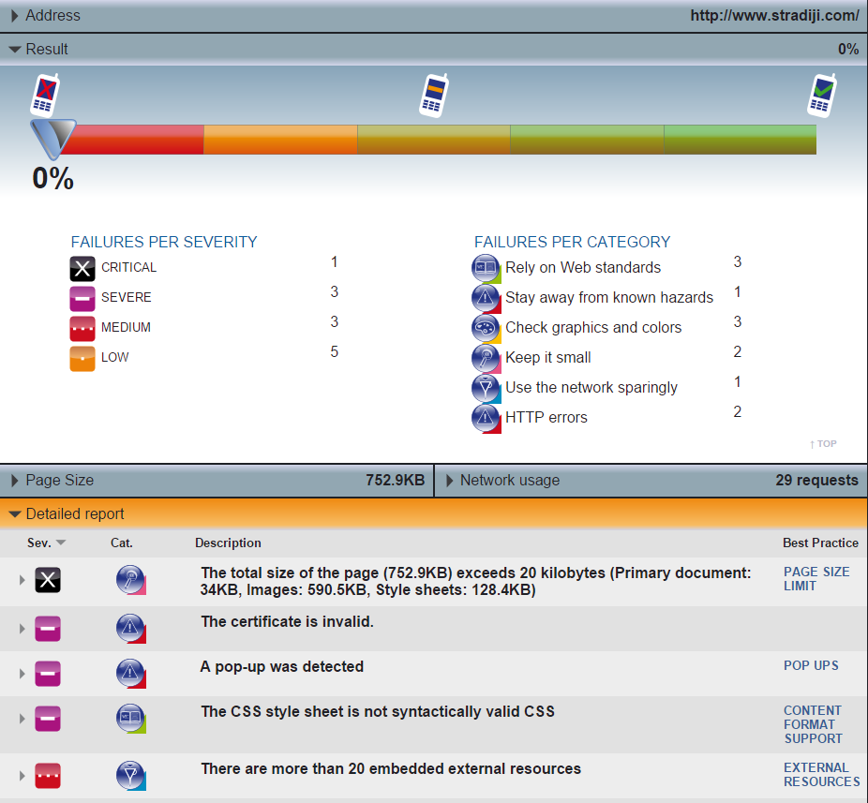
Task: Click the Use the network sparingly icon
Action: click(486, 388)
